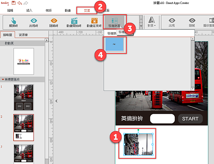
Task: Click the white rounded input box on canvas
Action: pyautogui.click(x=162, y=119)
